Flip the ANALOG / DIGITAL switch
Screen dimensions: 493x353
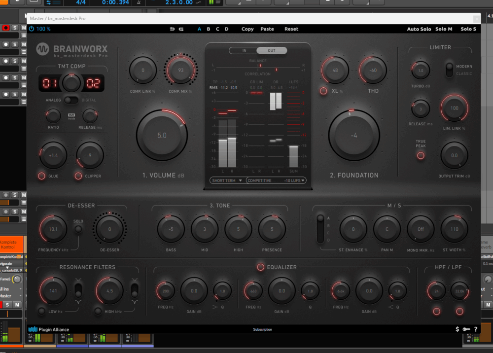tap(71, 100)
